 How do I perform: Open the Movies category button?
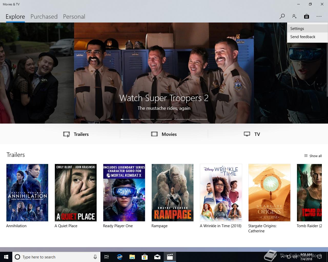coord(164,134)
